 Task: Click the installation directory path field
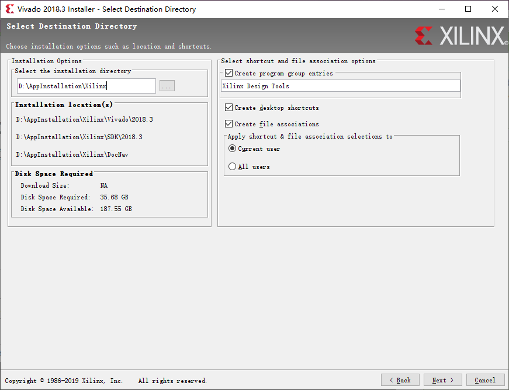(x=86, y=86)
